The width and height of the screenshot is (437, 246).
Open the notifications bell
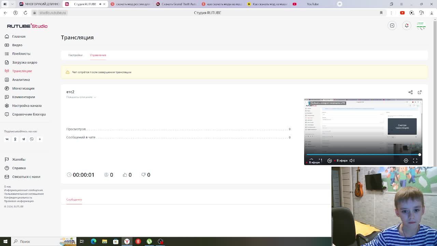407,26
